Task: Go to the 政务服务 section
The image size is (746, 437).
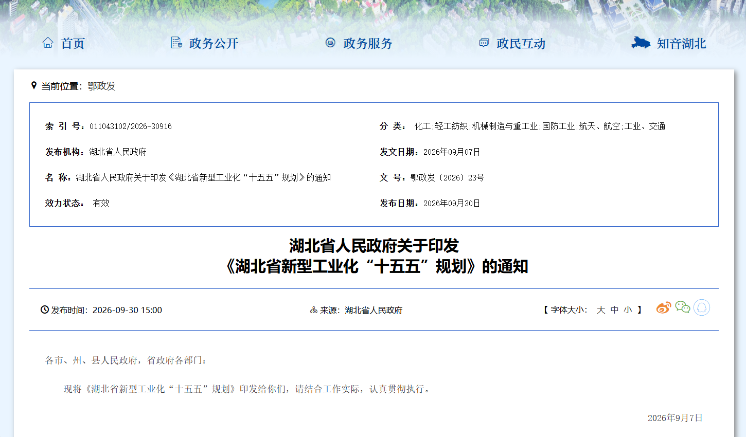Action: (x=367, y=43)
